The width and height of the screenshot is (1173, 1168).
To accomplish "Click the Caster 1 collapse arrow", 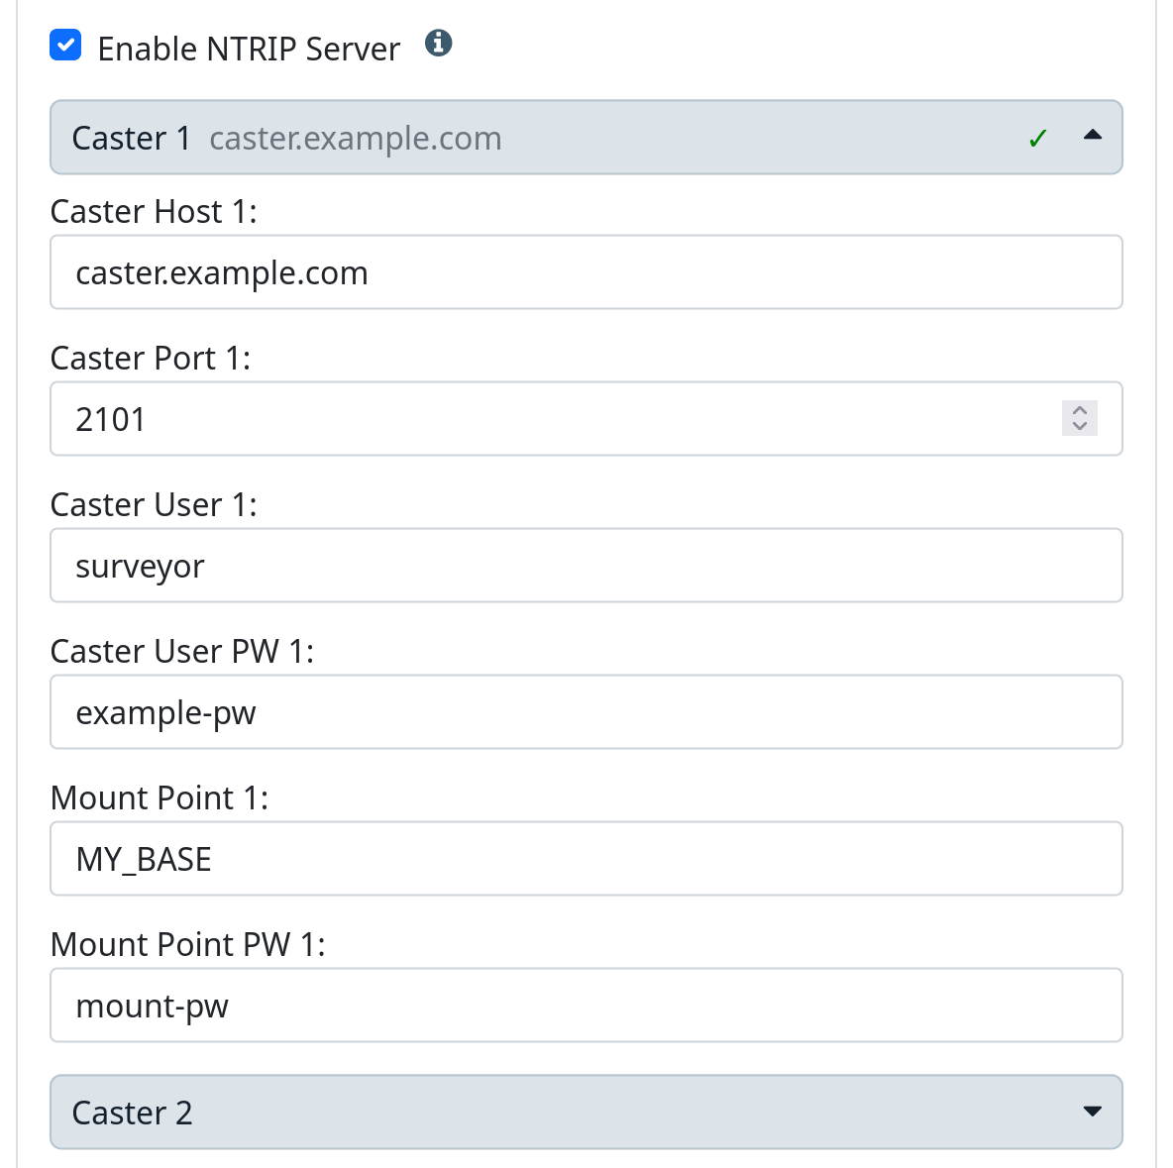I will coord(1092,135).
